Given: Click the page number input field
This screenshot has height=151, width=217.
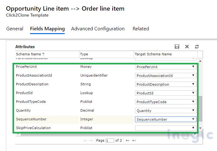Looking at the screenshot, I should tap(110, 141).
